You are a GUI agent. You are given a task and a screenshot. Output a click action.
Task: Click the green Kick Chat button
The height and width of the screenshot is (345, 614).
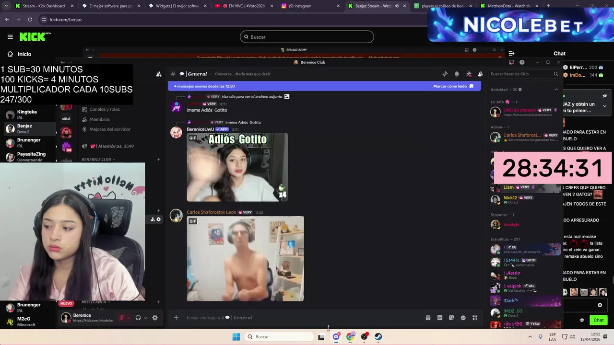[598, 320]
